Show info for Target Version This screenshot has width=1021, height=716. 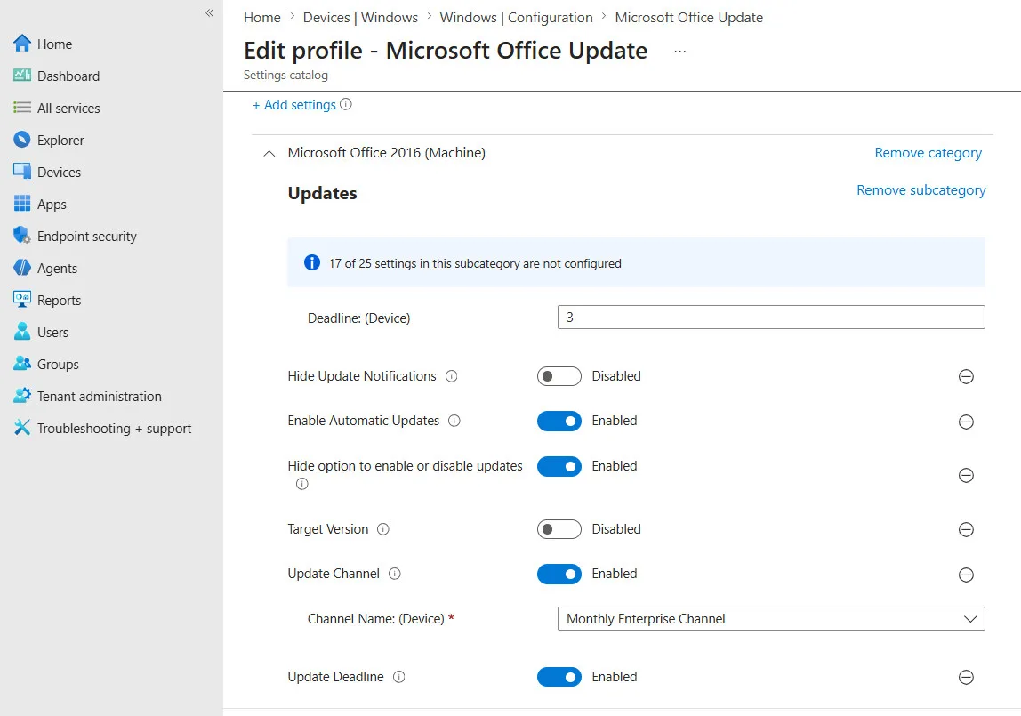pyautogui.click(x=383, y=529)
